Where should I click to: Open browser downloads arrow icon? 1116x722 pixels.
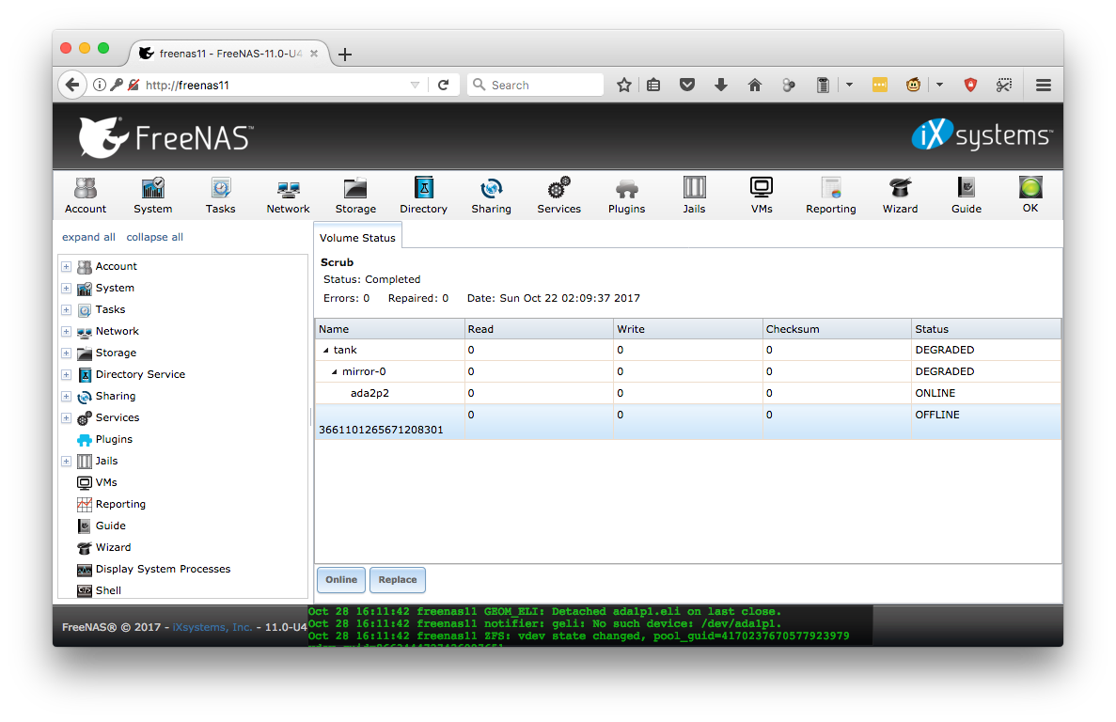(721, 86)
